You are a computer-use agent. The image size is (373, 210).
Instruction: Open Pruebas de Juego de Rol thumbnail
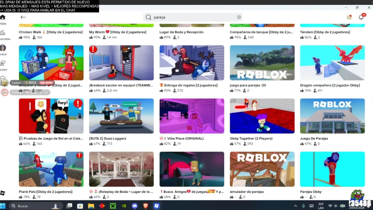click(x=51, y=116)
